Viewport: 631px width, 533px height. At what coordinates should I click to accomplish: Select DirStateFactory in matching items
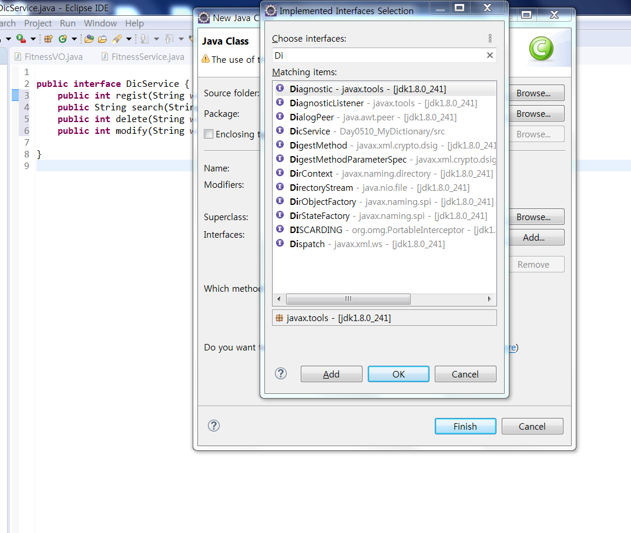384,215
